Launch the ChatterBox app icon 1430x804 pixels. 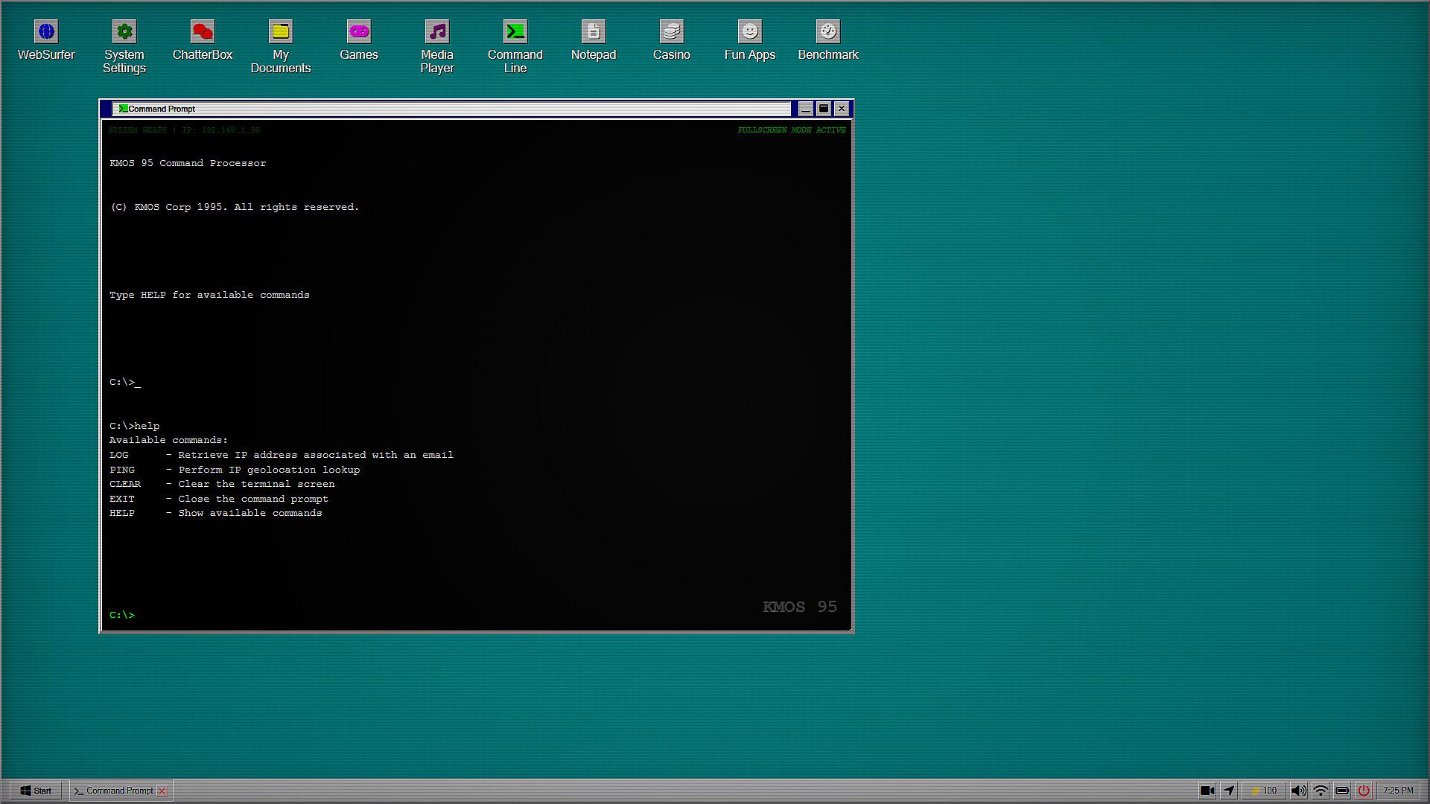click(x=203, y=32)
